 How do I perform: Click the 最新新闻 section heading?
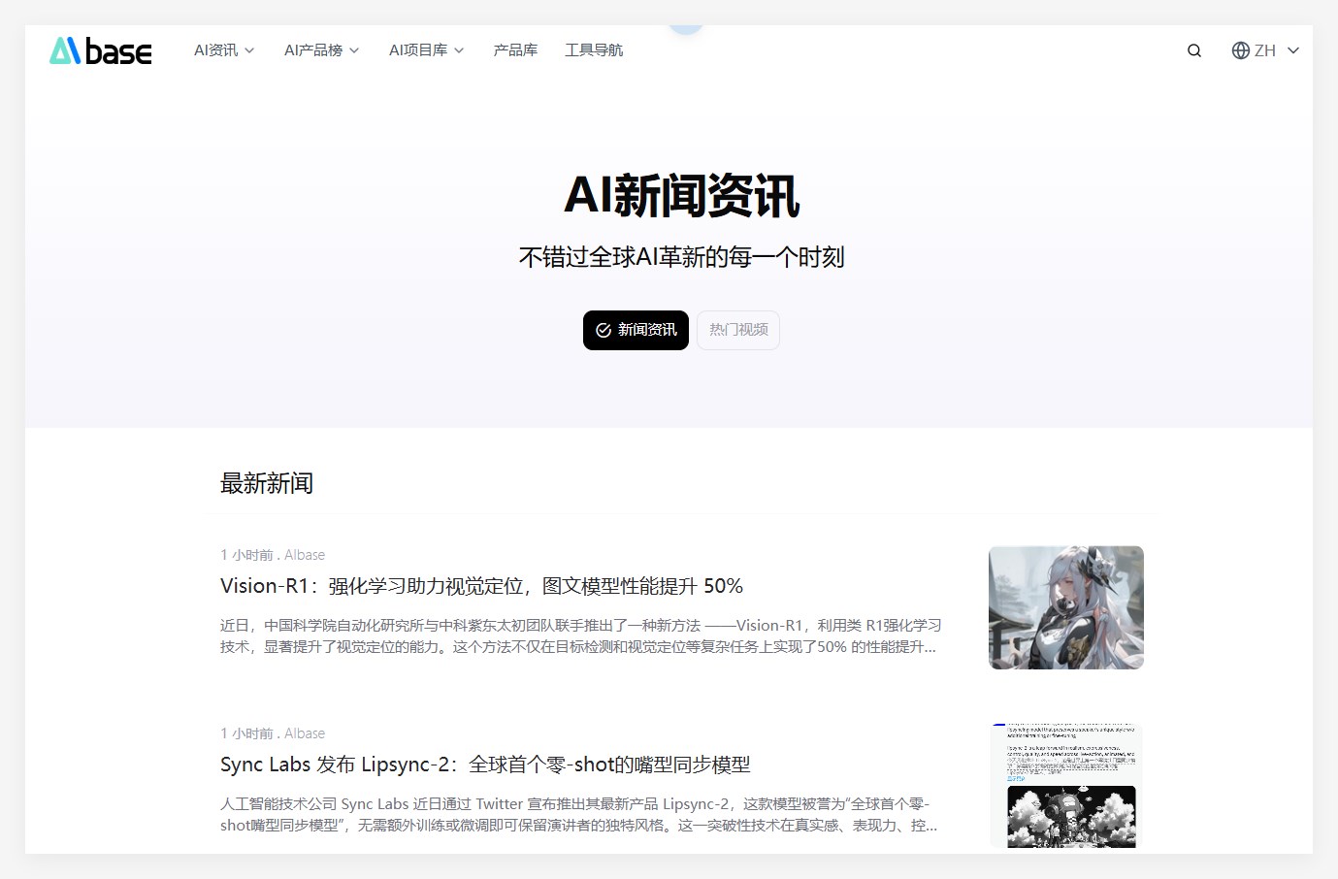266,483
